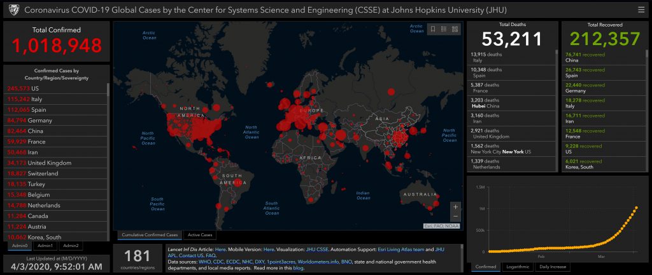
Task: Click the Johns Hopkins shield logo
Action: (x=13, y=10)
